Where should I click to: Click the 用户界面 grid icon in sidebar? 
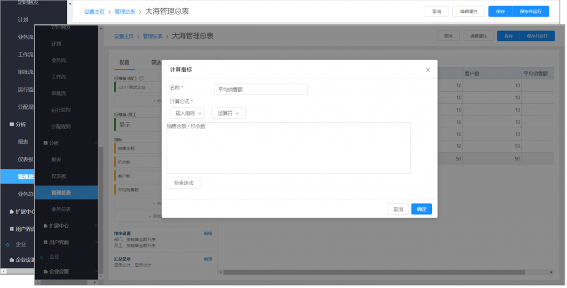coord(45,243)
